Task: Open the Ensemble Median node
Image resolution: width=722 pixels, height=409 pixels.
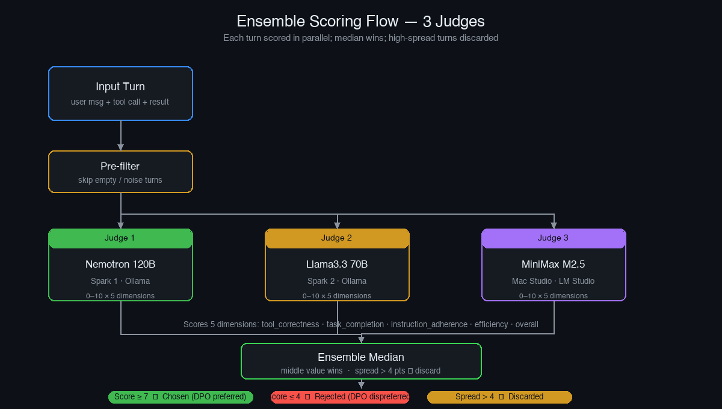Action: pos(361,361)
